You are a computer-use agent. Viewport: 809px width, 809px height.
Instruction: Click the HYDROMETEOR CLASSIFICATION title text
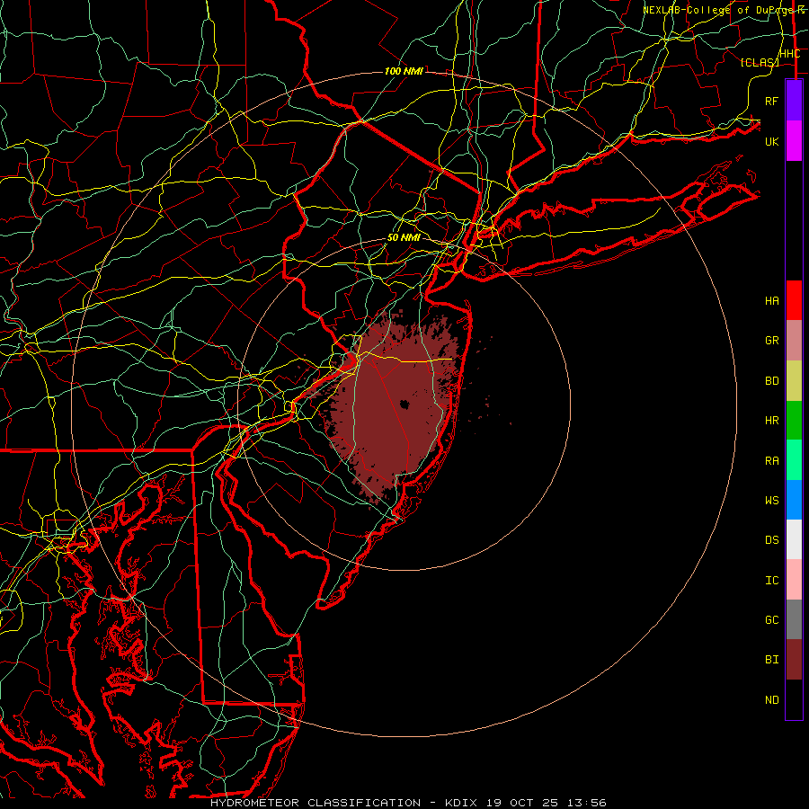(x=316, y=803)
